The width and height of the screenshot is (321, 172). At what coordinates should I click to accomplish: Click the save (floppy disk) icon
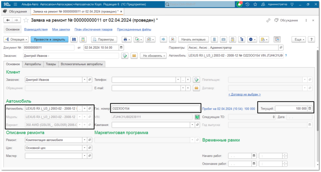tap(74, 39)
